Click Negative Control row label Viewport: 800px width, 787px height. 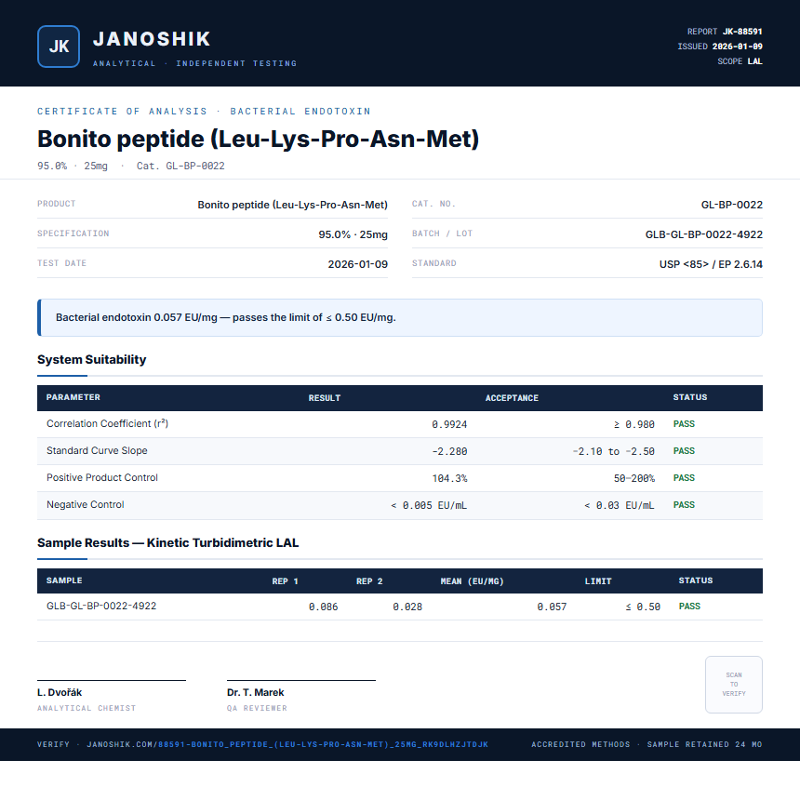coord(86,505)
